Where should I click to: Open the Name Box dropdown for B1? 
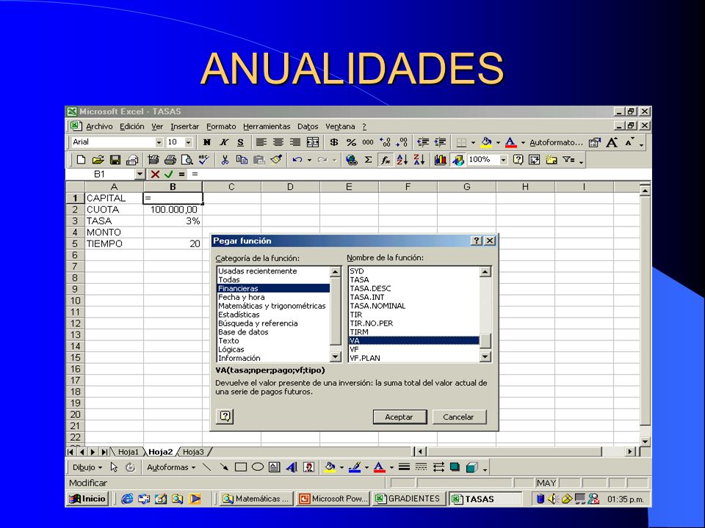pyautogui.click(x=140, y=175)
